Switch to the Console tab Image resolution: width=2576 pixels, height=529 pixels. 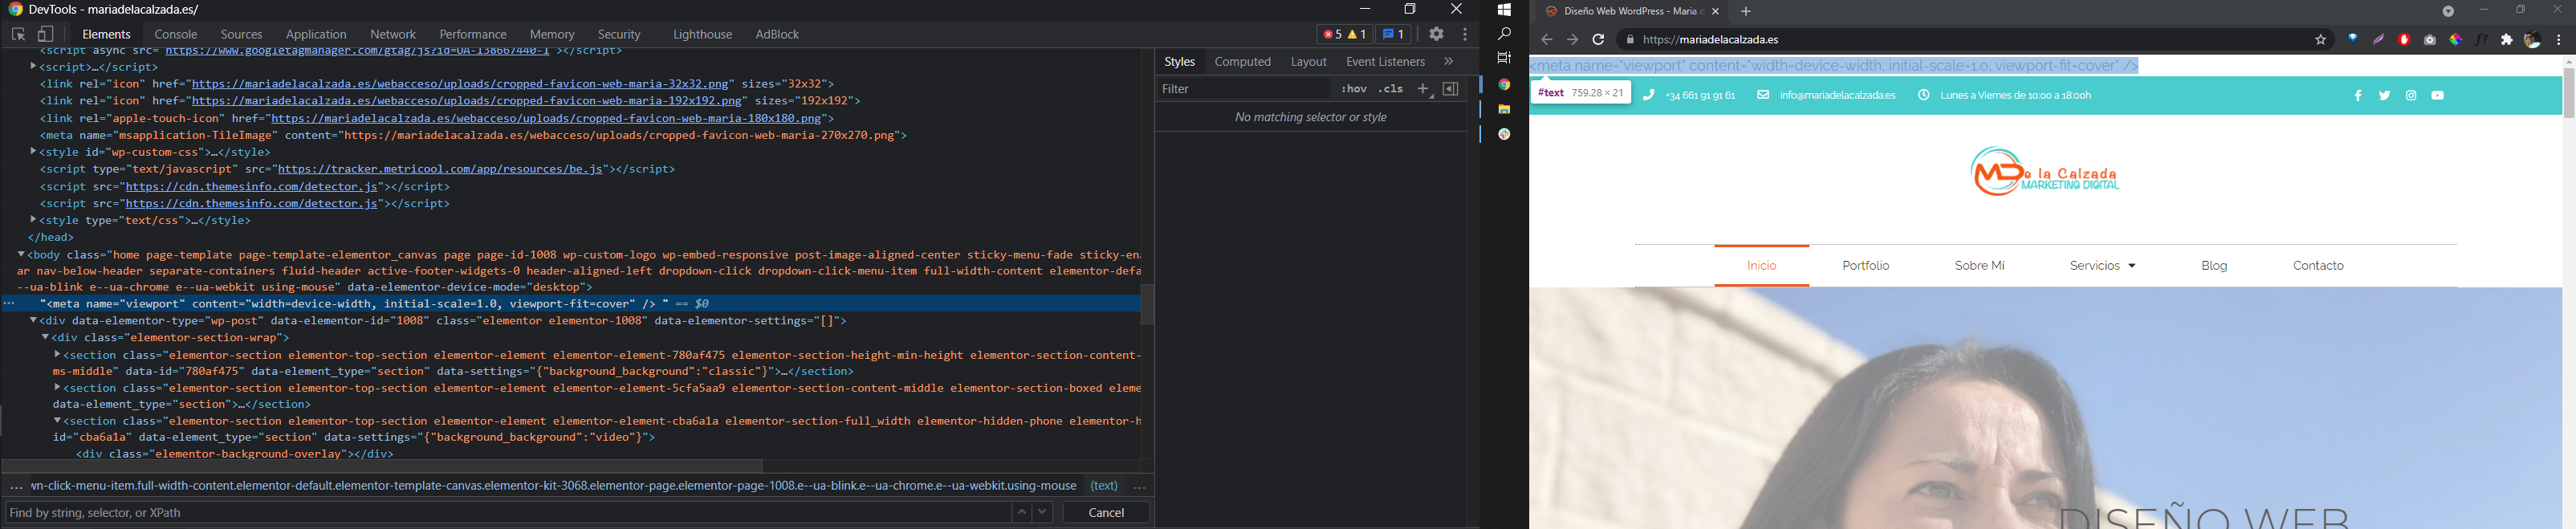pos(176,35)
